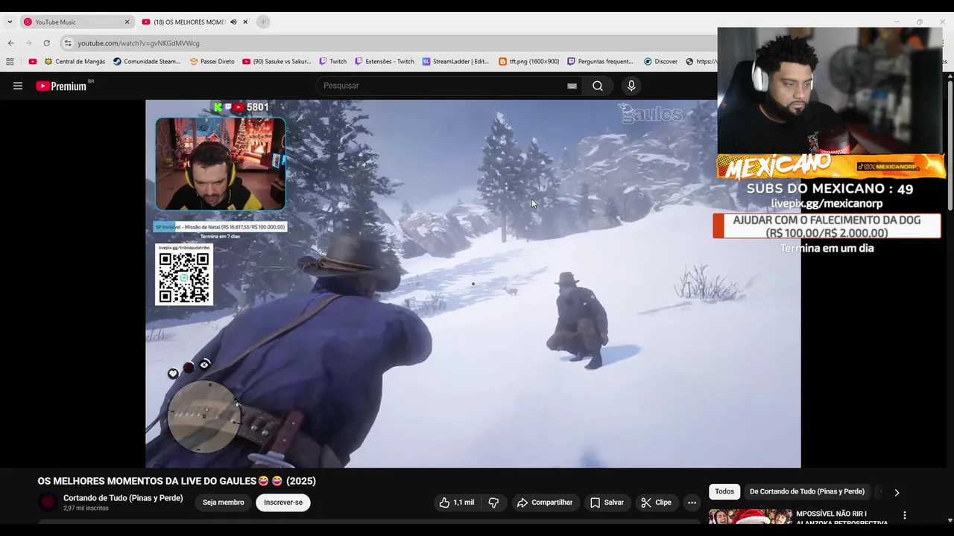Open the browser apps grid icon
The width and height of the screenshot is (954, 536).
10,62
